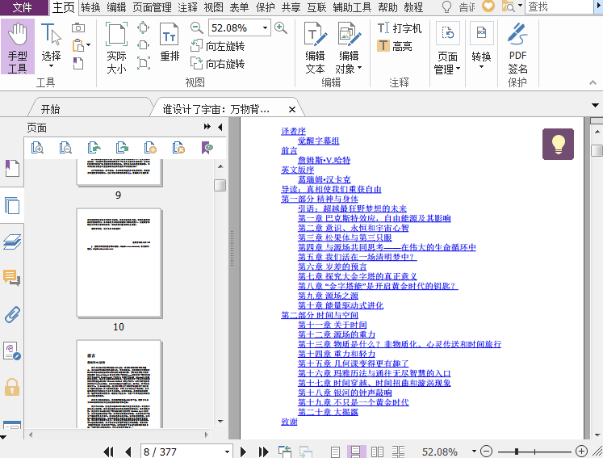Switch to the Convert ribbon tab
This screenshot has width=603, height=458.
click(x=90, y=7)
